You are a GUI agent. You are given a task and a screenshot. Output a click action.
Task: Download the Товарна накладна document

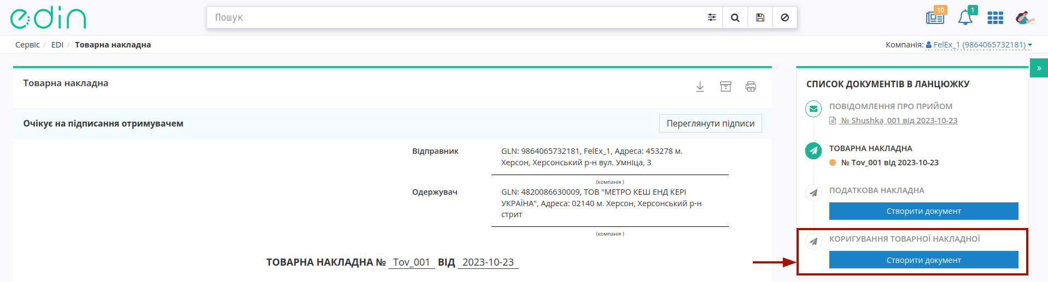[x=700, y=87]
